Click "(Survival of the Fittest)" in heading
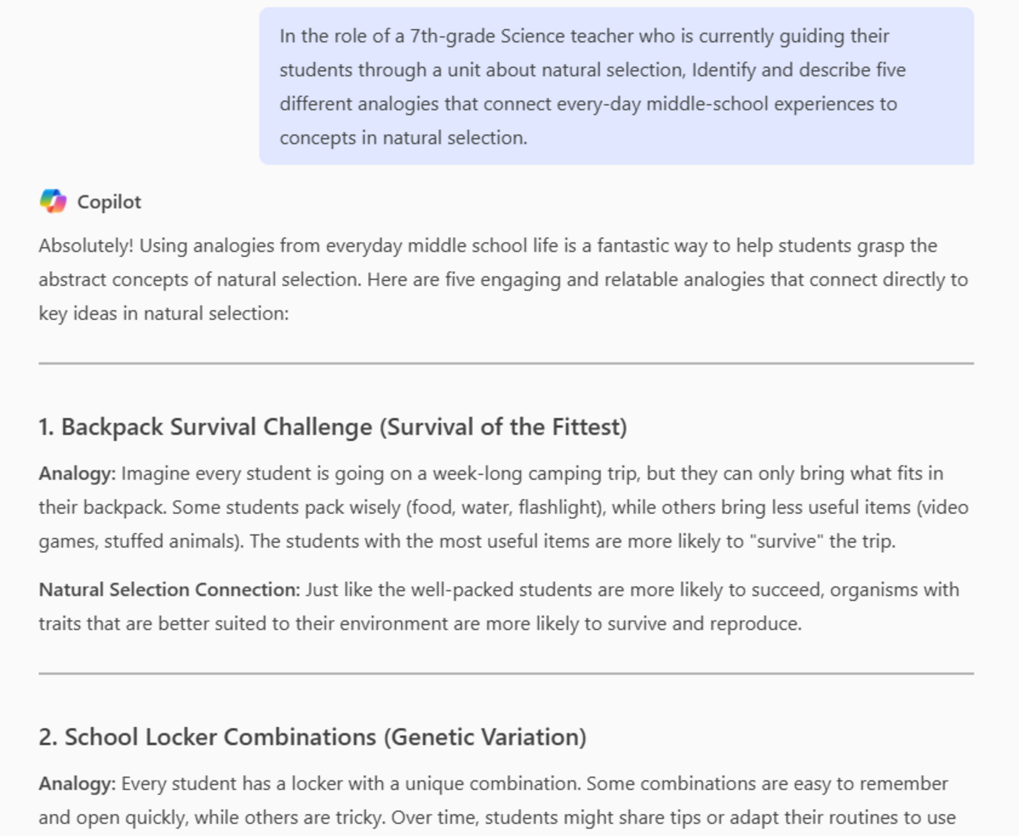Viewport: 1019px width, 836px height. click(503, 427)
